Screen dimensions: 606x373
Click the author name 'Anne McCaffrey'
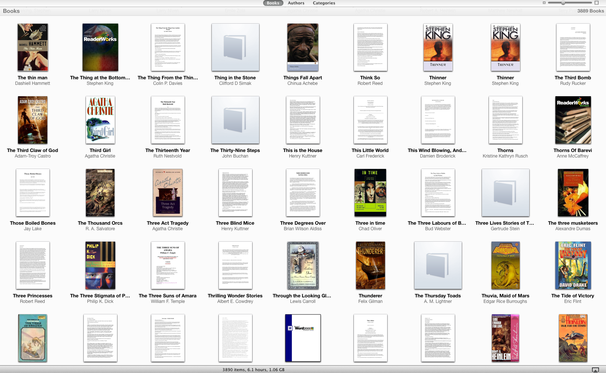click(573, 156)
